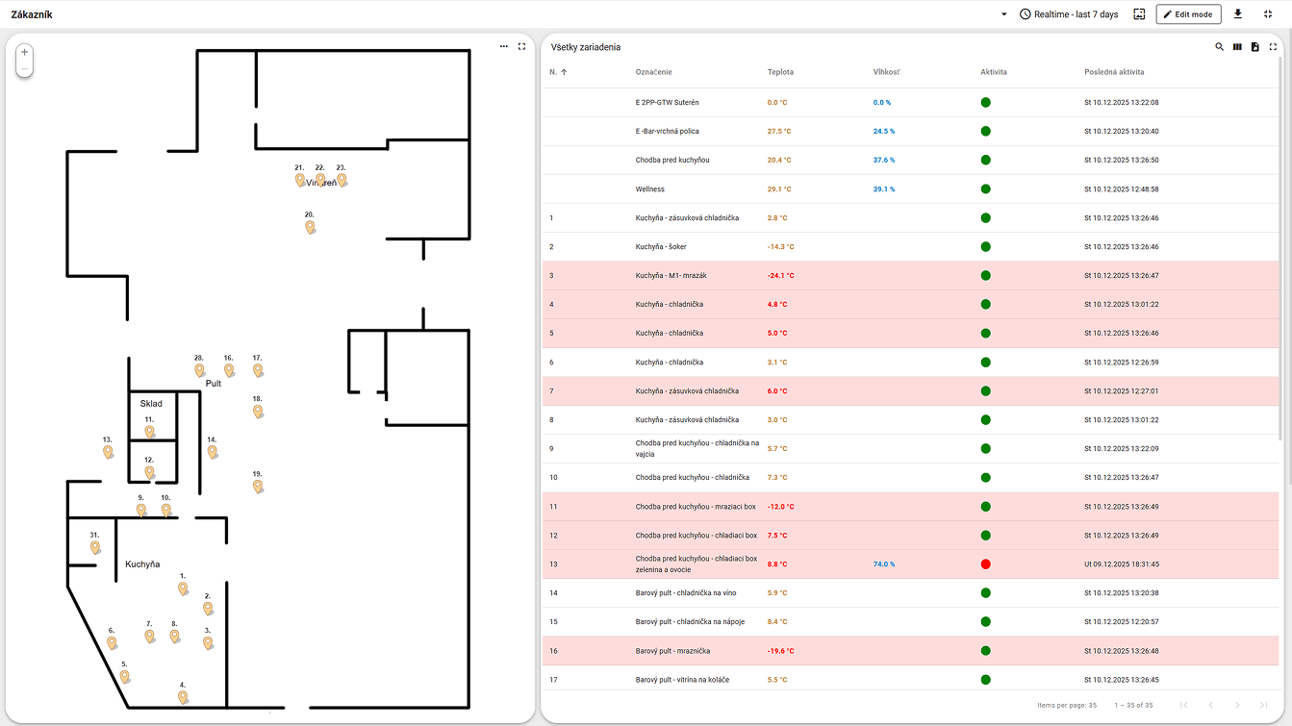Expand the devices table to fullscreen

pyautogui.click(x=1273, y=47)
